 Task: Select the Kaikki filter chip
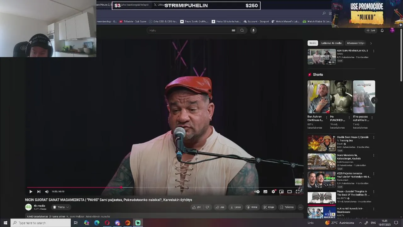(313, 43)
